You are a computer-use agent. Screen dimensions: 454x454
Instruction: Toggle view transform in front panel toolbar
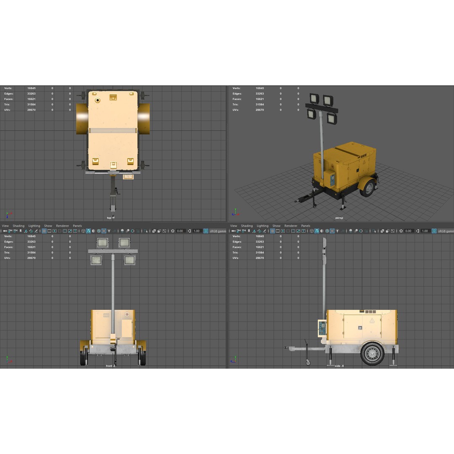(206, 231)
